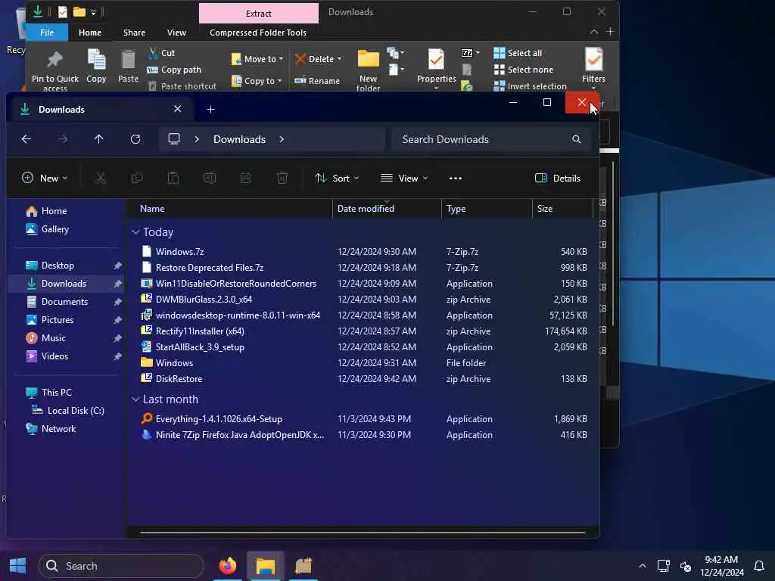This screenshot has width=775, height=581.
Task: Select Documents in the navigation pane
Action: (x=65, y=301)
